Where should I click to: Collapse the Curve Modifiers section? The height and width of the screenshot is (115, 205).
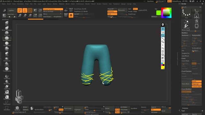pyautogui.click(x=186, y=89)
